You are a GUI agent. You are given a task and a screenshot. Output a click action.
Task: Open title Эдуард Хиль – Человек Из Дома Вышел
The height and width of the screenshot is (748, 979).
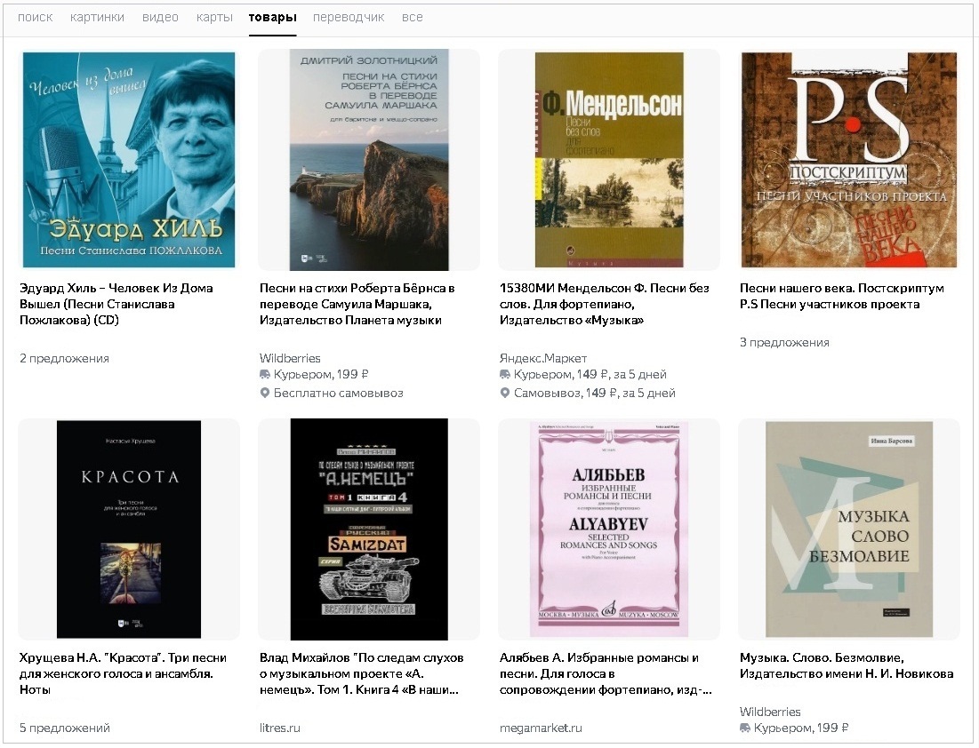(x=116, y=304)
